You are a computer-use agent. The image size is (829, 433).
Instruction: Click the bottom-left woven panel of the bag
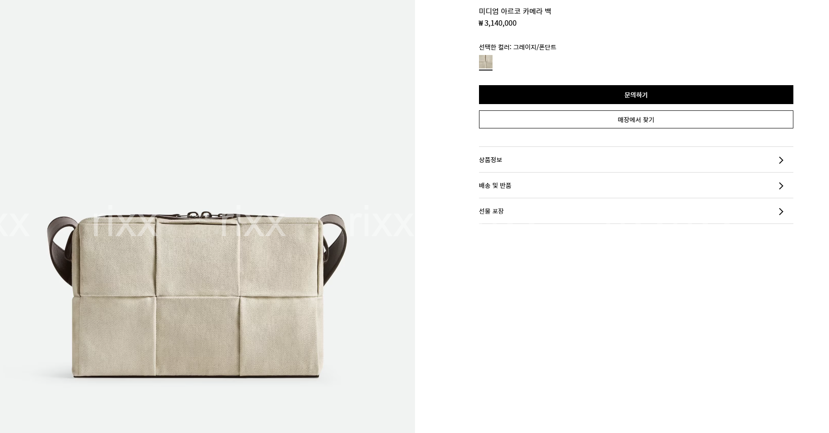coord(114,336)
